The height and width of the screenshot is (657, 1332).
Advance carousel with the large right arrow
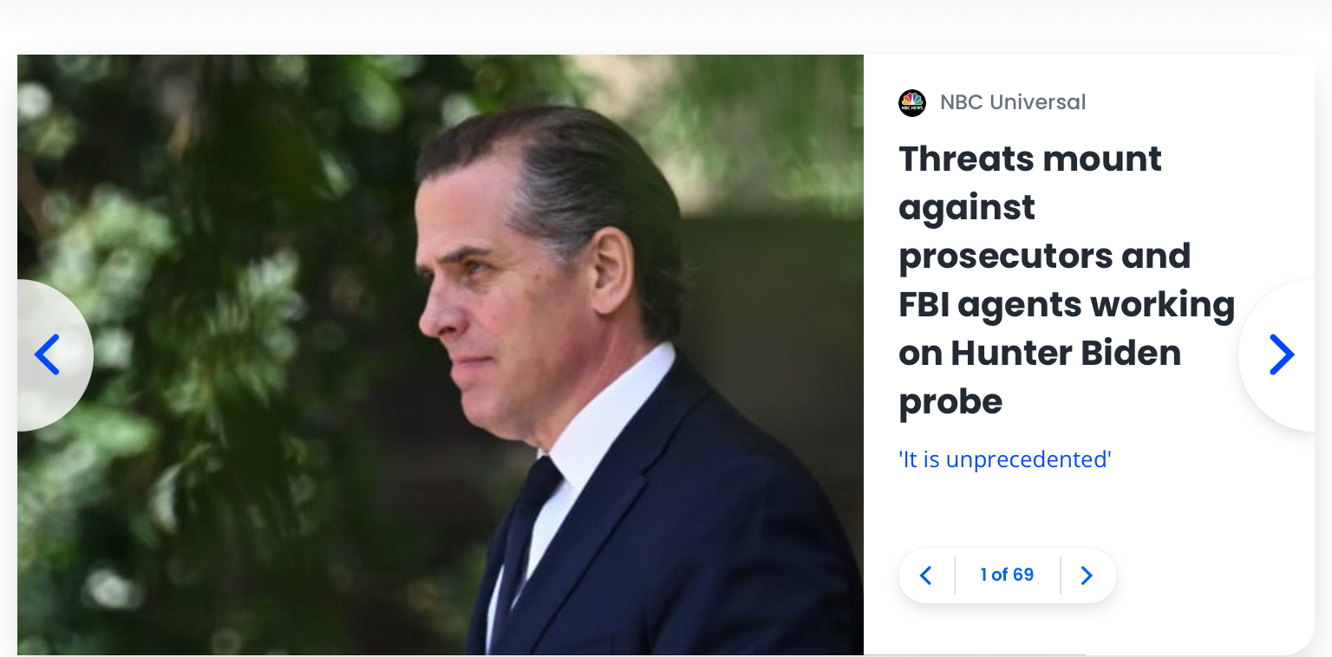(x=1281, y=355)
